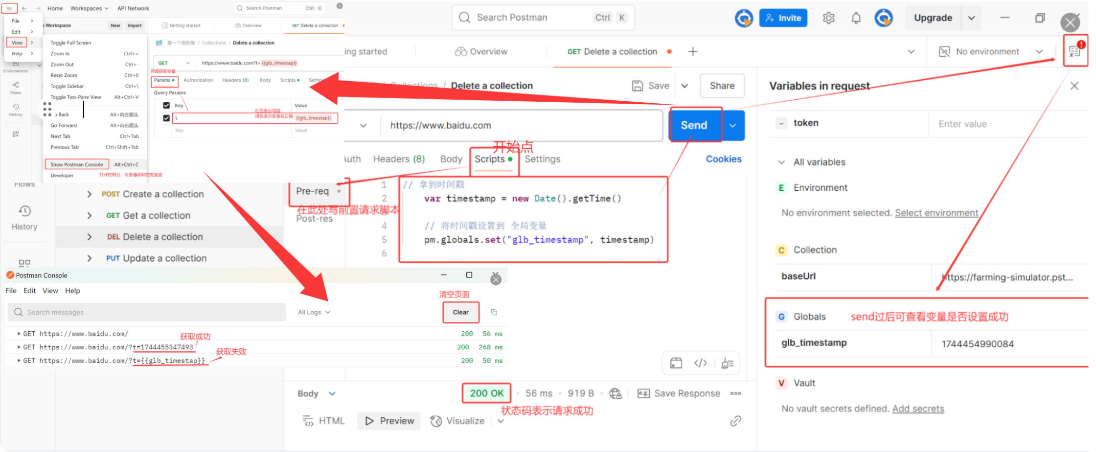Select Show Postman Console menu entry
This screenshot has width=1096, height=452.
tap(77, 164)
